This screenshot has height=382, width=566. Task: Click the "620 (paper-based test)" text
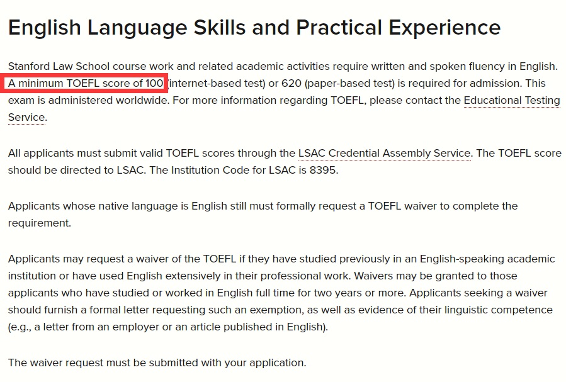[338, 83]
